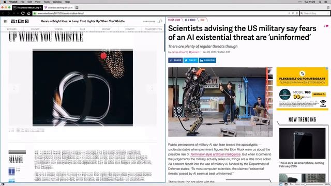
Task: Open the Help menu
Action: pyautogui.click(x=67, y=2)
